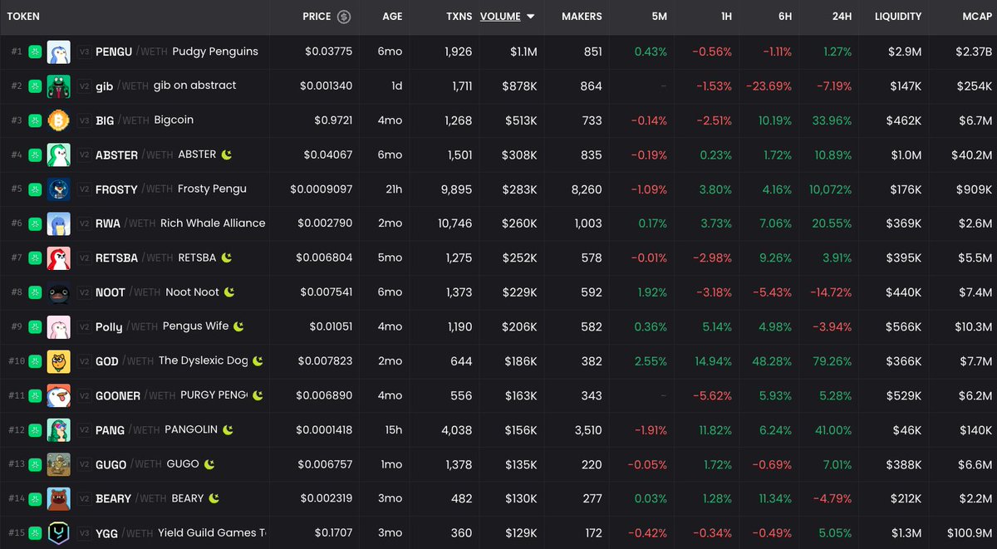Open Yield Guild Games token name
The image size is (997, 549).
point(211,532)
